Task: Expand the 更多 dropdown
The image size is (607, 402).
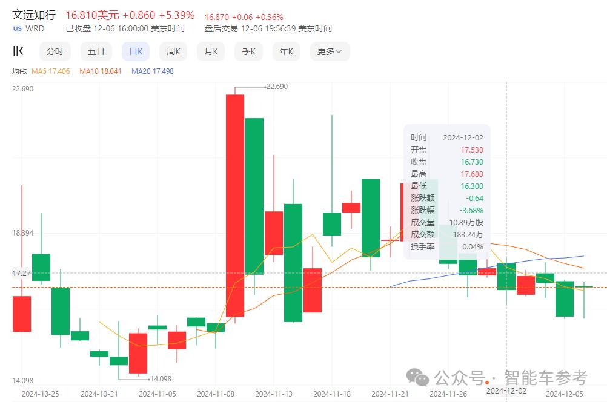Action: point(330,51)
